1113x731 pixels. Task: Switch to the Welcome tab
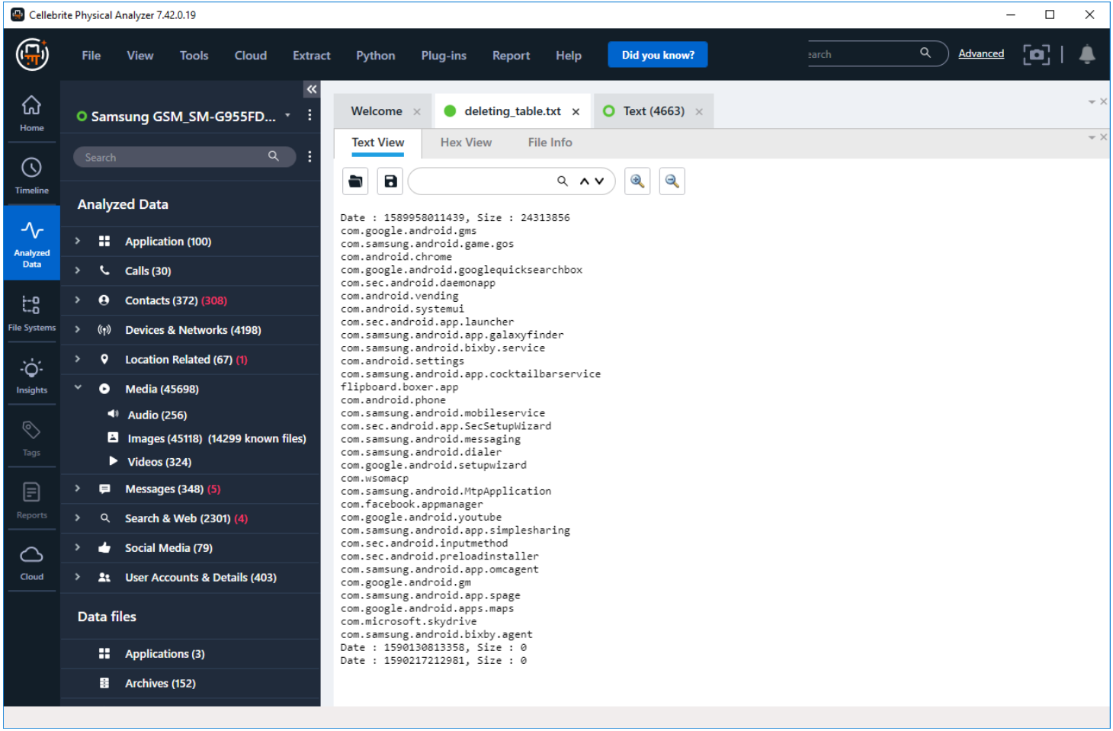click(x=377, y=111)
